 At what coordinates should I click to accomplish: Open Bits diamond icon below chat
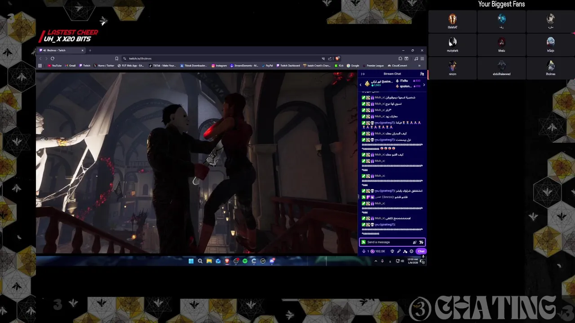(x=364, y=251)
